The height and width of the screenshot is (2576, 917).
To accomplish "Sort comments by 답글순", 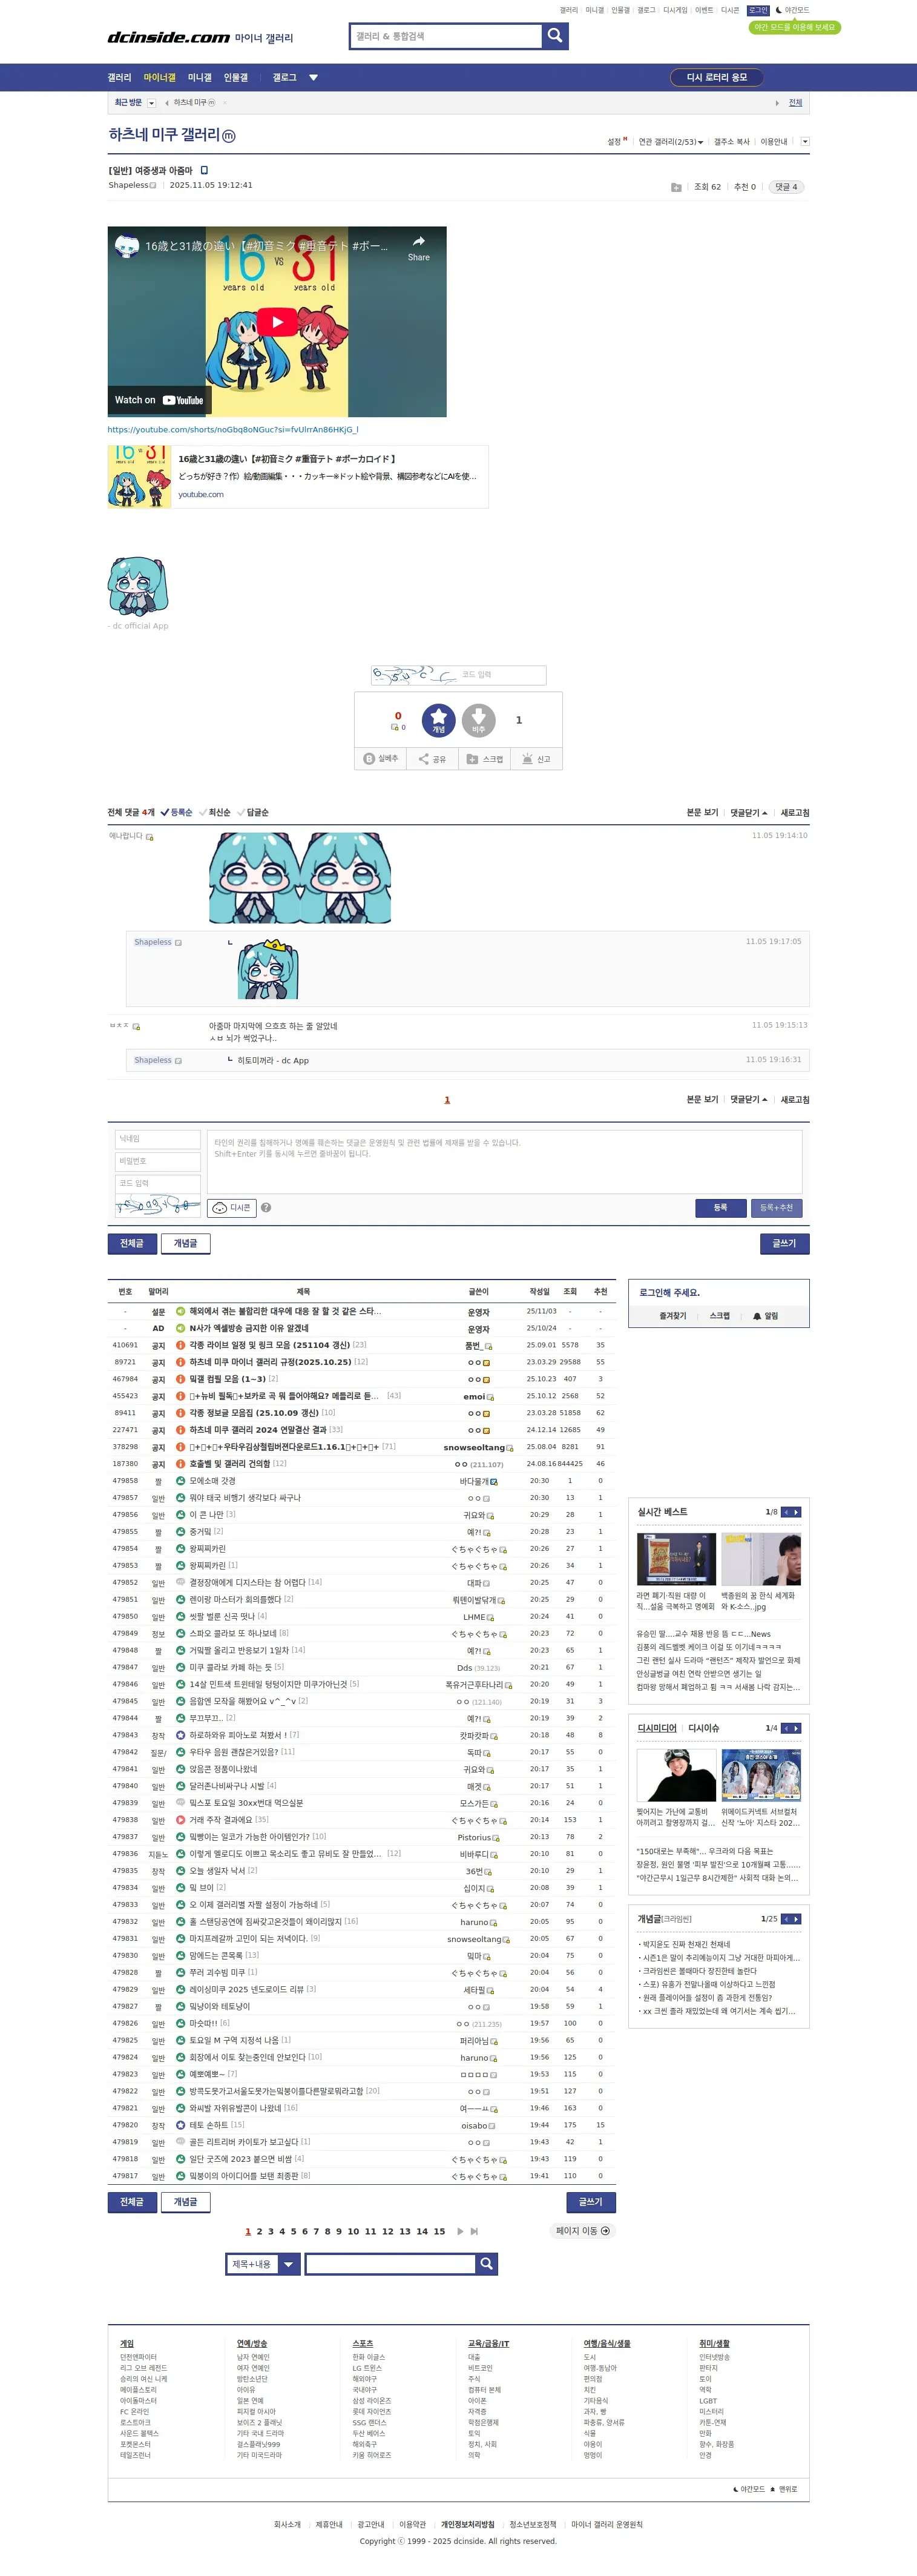I will [x=253, y=812].
